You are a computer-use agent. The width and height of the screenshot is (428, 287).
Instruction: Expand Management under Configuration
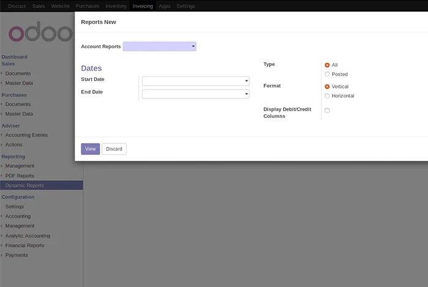(x=20, y=226)
